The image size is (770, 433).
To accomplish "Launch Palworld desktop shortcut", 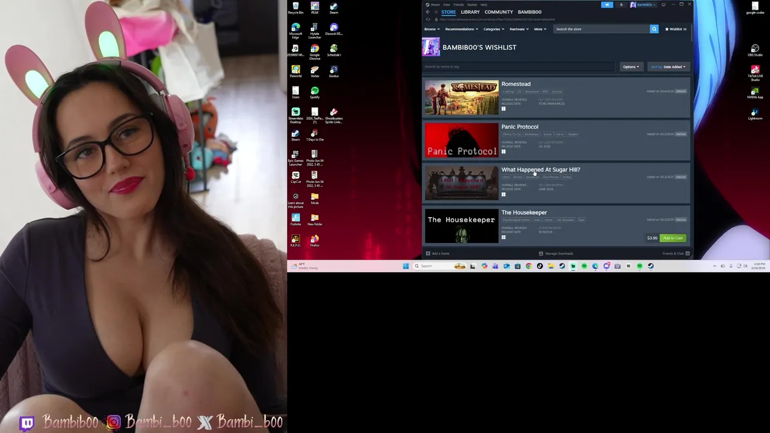I will (x=295, y=72).
